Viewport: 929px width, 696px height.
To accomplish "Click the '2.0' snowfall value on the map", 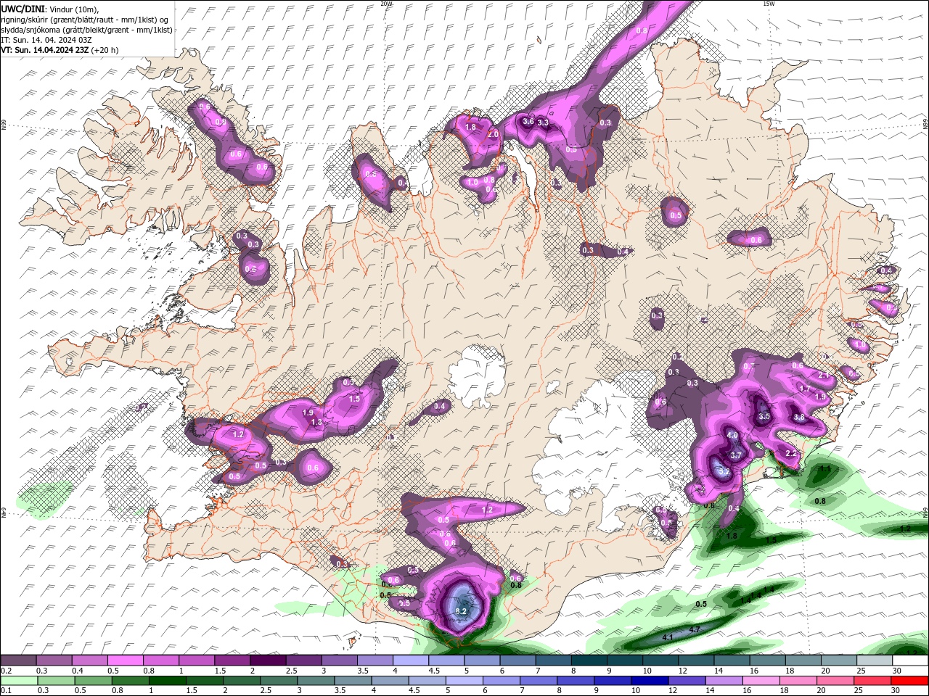I will tap(493, 135).
